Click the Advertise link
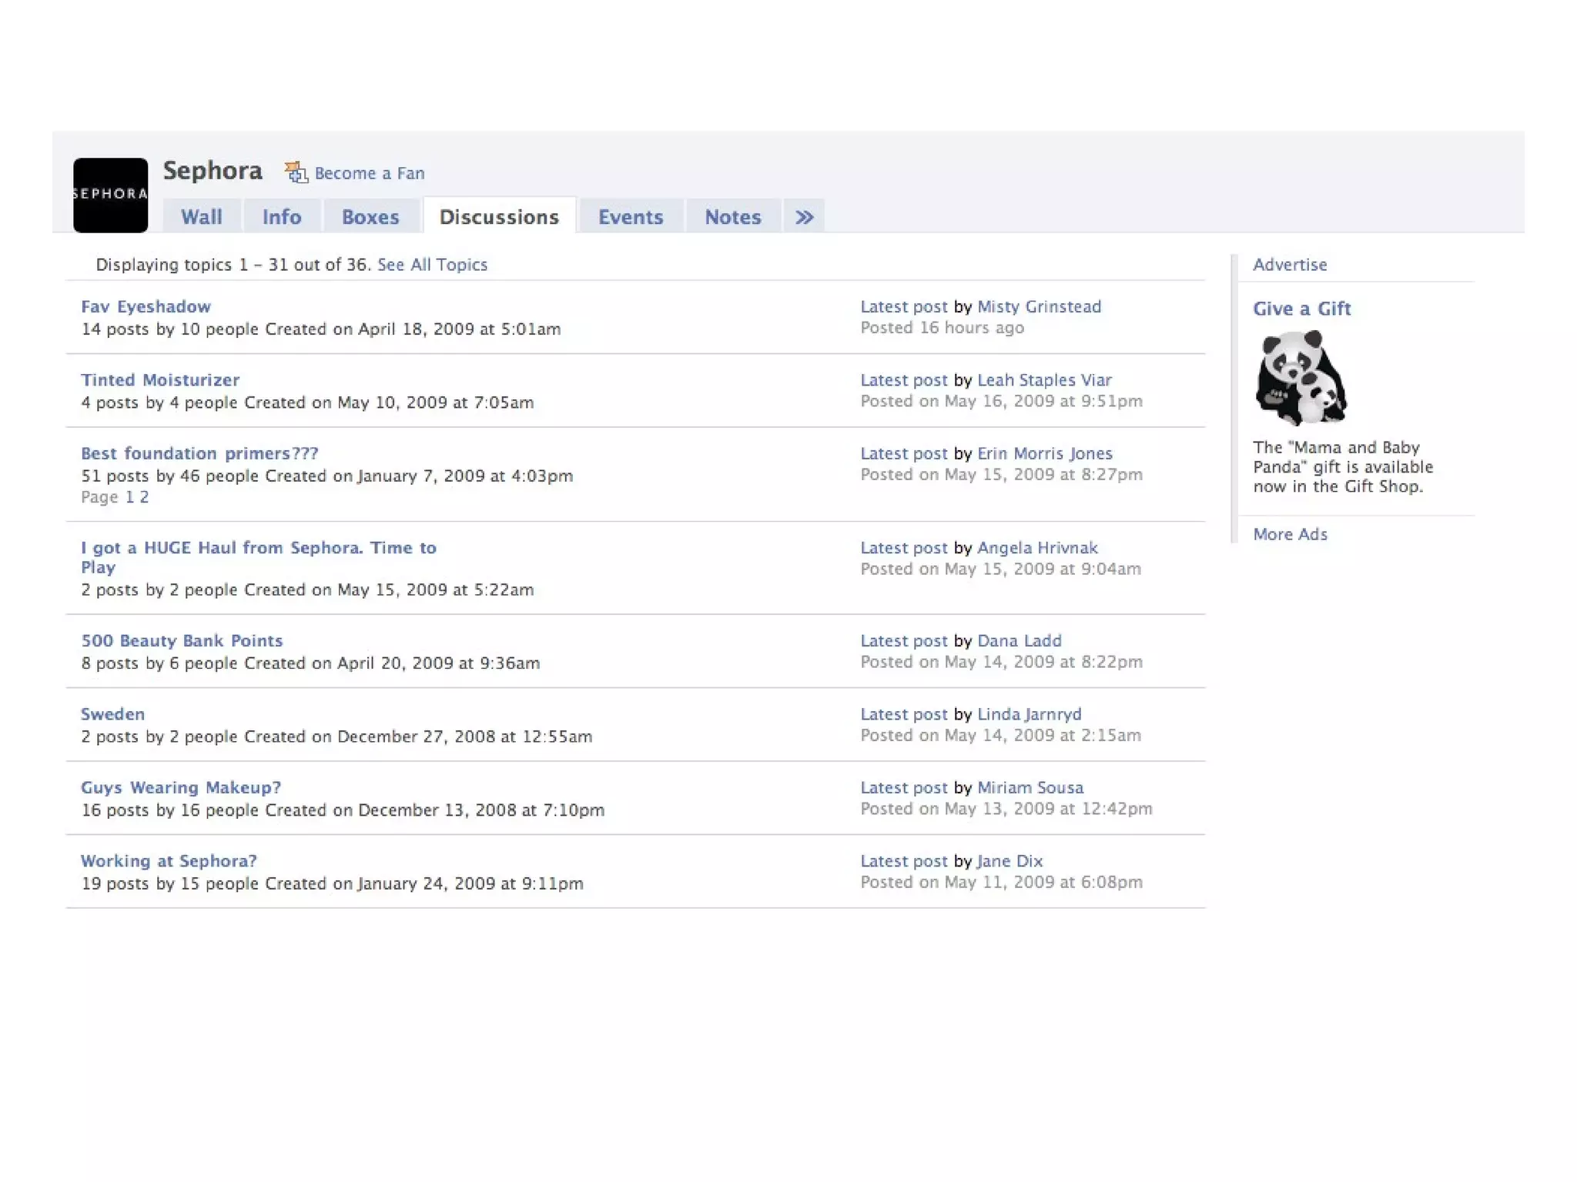Viewport: 1577px width, 1182px height. (x=1290, y=265)
